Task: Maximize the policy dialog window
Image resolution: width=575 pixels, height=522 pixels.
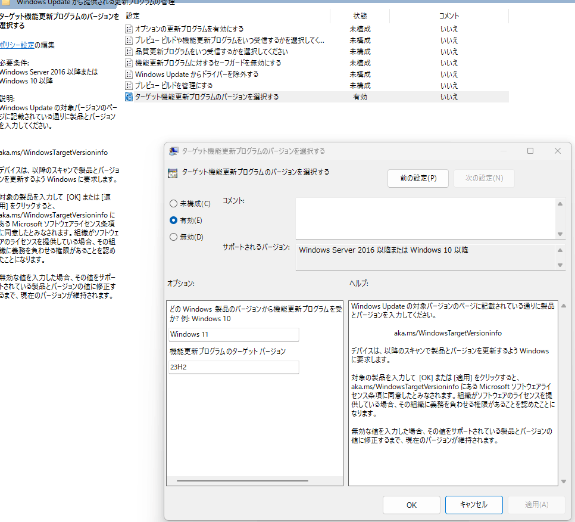Action: pos(530,151)
